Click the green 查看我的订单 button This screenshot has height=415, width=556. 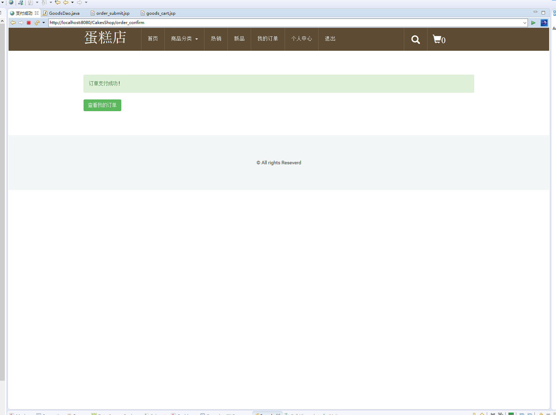coord(102,105)
